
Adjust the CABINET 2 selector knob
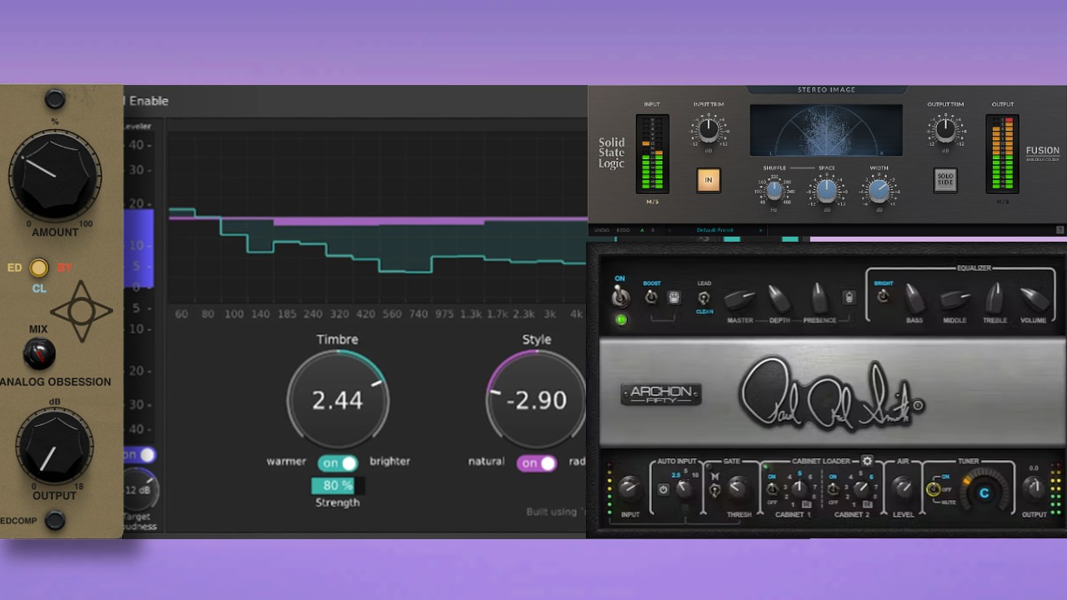click(862, 489)
